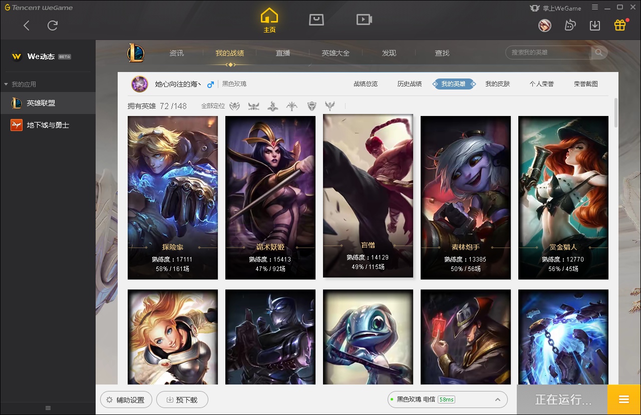Open the user avatar profile icon
The image size is (641, 415).
coord(545,25)
